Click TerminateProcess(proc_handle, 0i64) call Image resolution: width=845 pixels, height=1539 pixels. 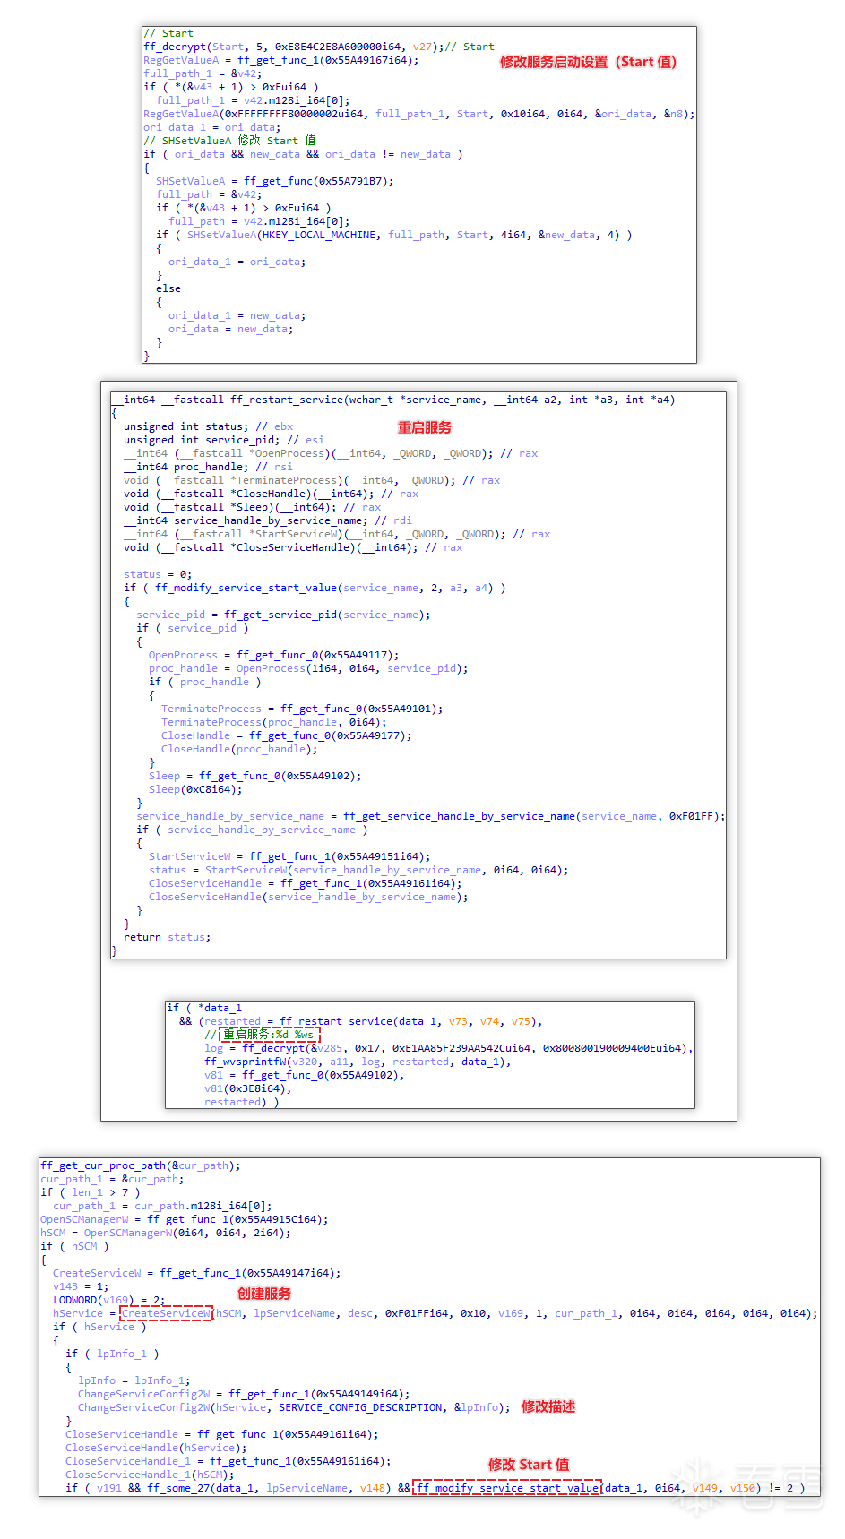tap(272, 722)
